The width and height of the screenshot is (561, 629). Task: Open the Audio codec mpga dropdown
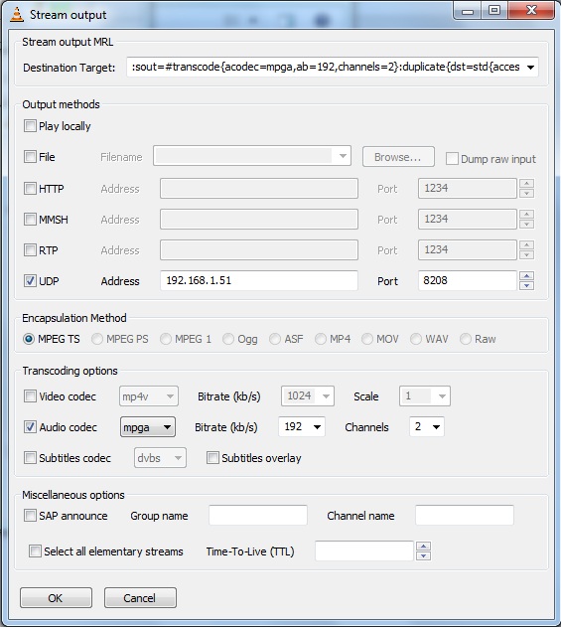coord(148,427)
